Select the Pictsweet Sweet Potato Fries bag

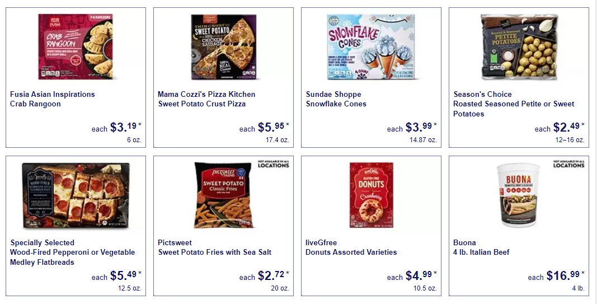point(223,195)
